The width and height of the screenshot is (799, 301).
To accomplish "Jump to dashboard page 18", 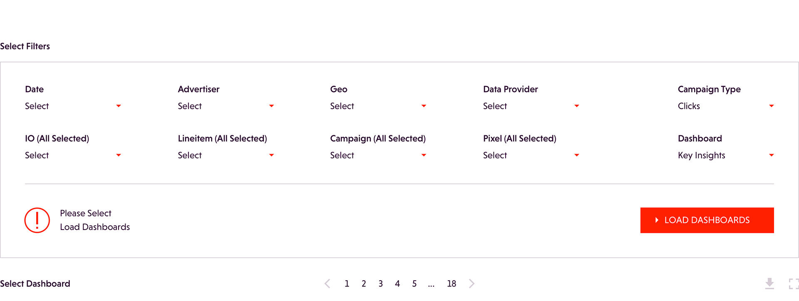I will click(x=452, y=284).
